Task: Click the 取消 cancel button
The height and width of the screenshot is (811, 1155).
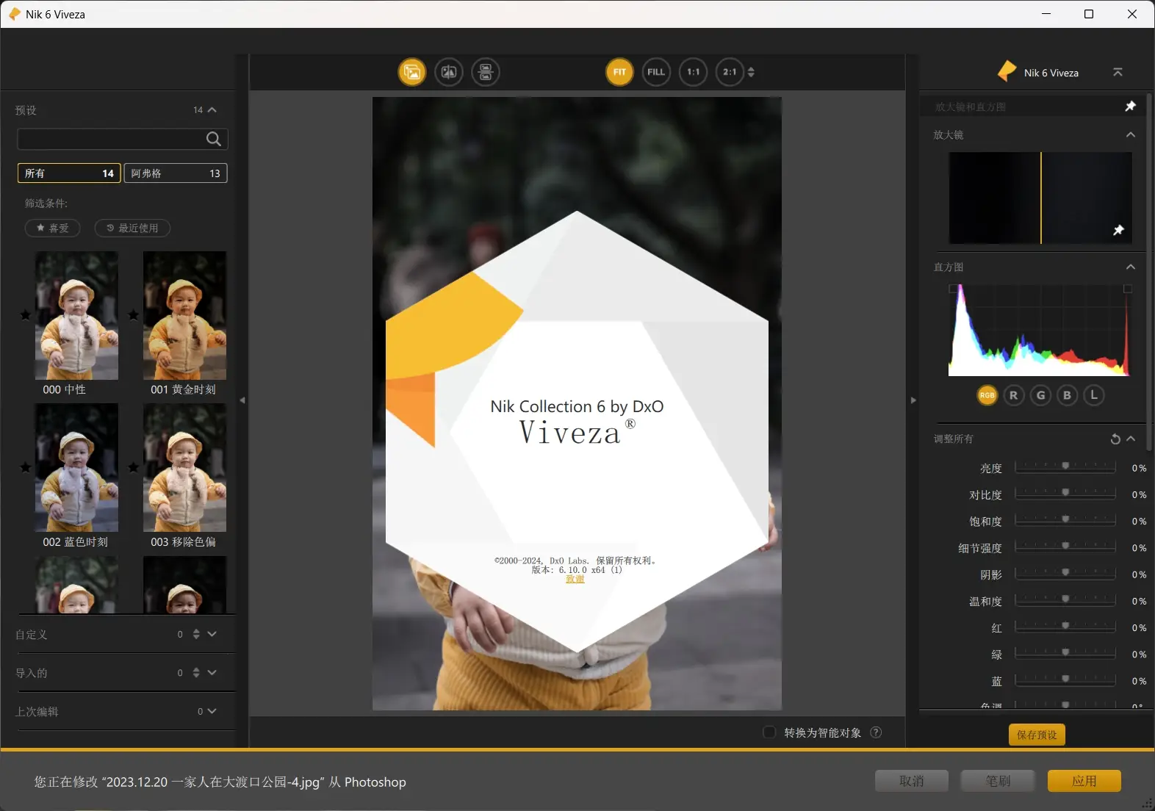Action: pyautogui.click(x=912, y=781)
